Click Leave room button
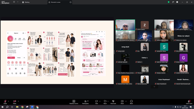 click(189, 102)
